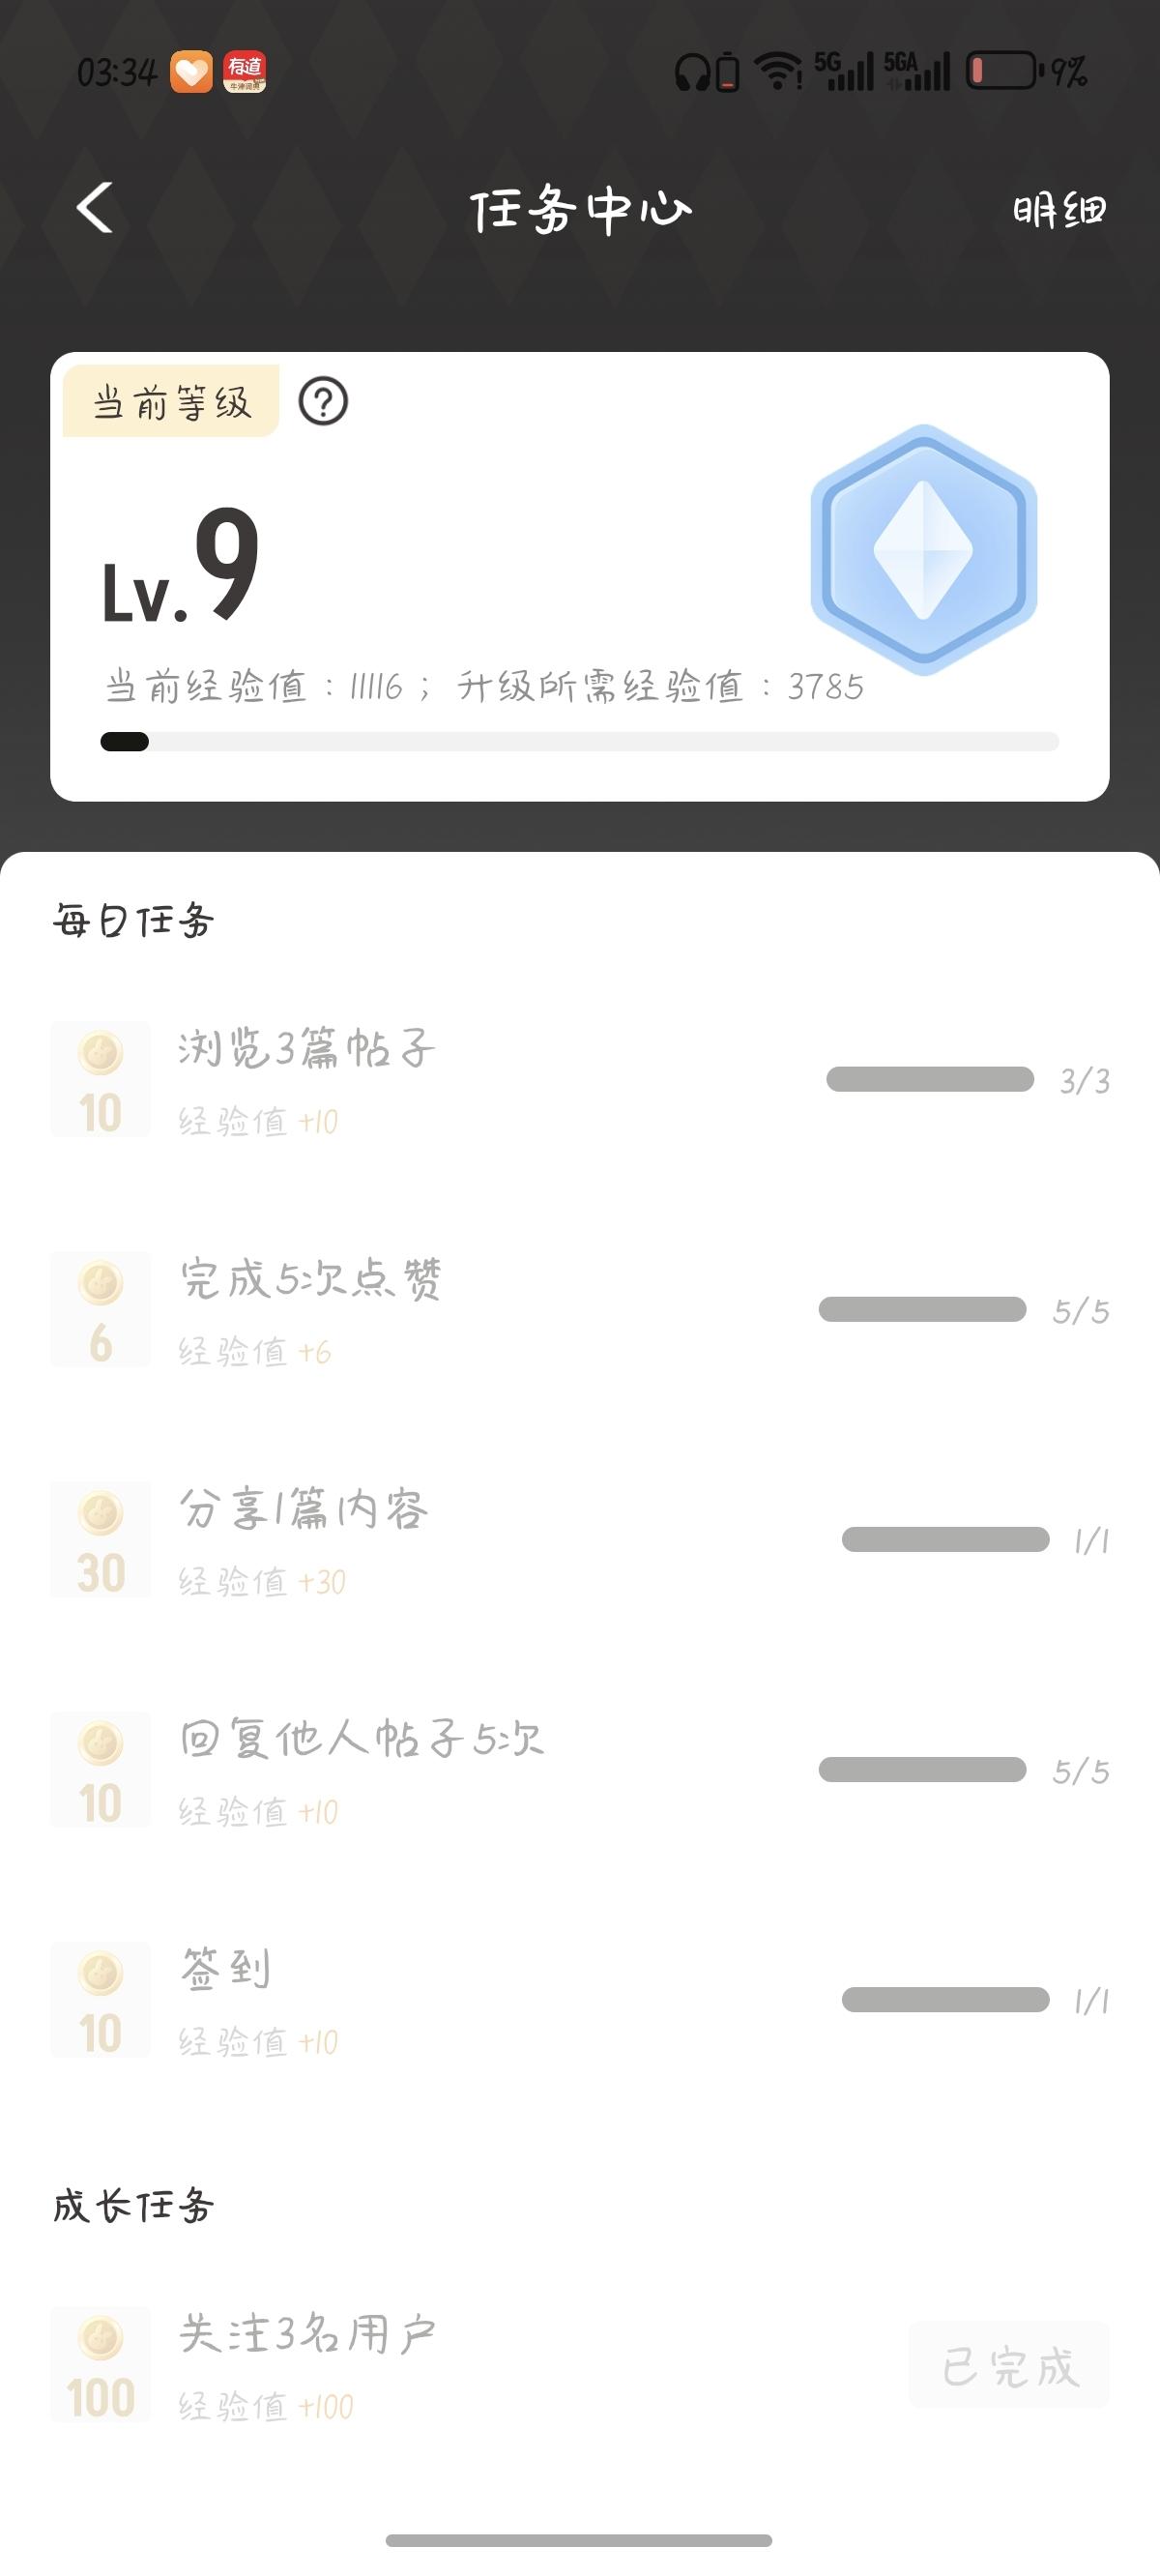Screen dimensions: 1160x2576
Task: Tap the home gesture bar at bottom
Action: point(579,2540)
